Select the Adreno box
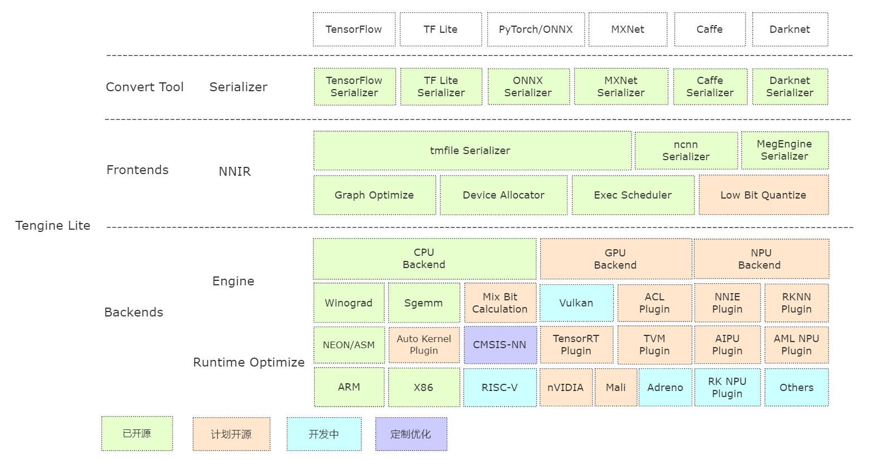 pos(665,387)
